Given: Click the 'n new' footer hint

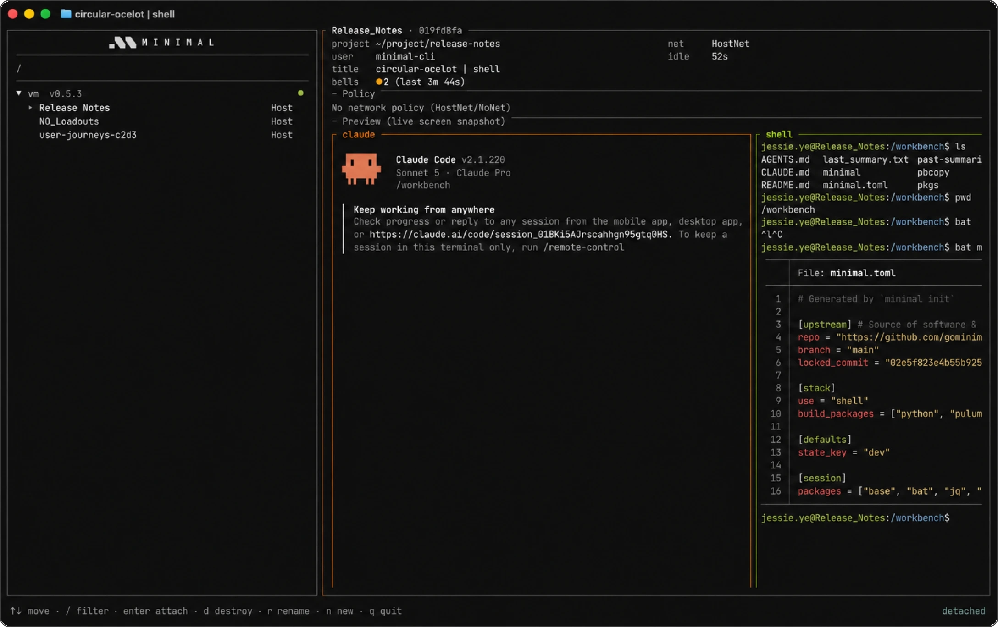Looking at the screenshot, I should 339,611.
